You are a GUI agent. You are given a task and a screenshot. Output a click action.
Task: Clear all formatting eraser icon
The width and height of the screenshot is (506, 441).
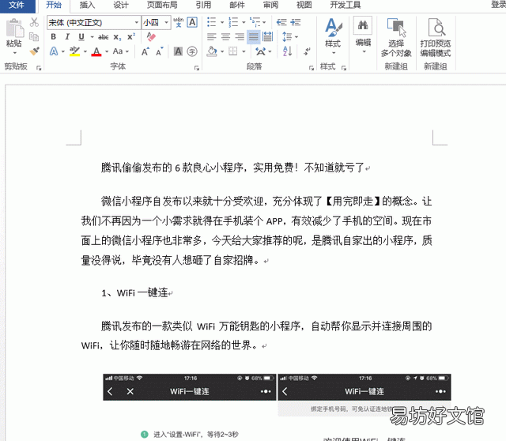pos(151,37)
